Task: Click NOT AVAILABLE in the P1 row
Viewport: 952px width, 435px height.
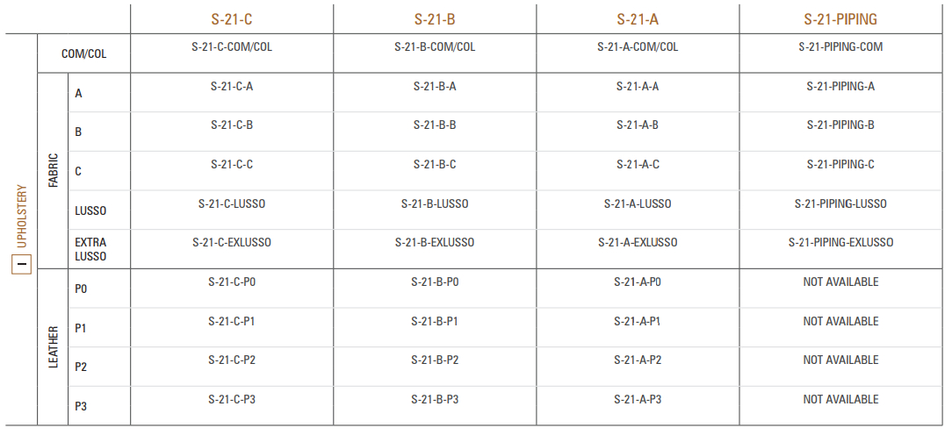Action: (x=840, y=322)
